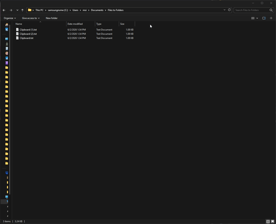This screenshot has height=224, width=276.
Task: Open Dropbox in the navigation pane
Action: (7, 173)
